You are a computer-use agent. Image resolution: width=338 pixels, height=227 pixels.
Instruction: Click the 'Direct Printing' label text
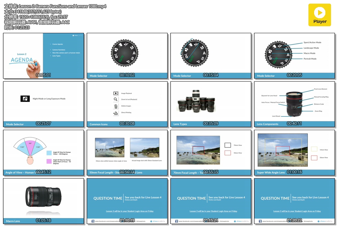click(126, 113)
